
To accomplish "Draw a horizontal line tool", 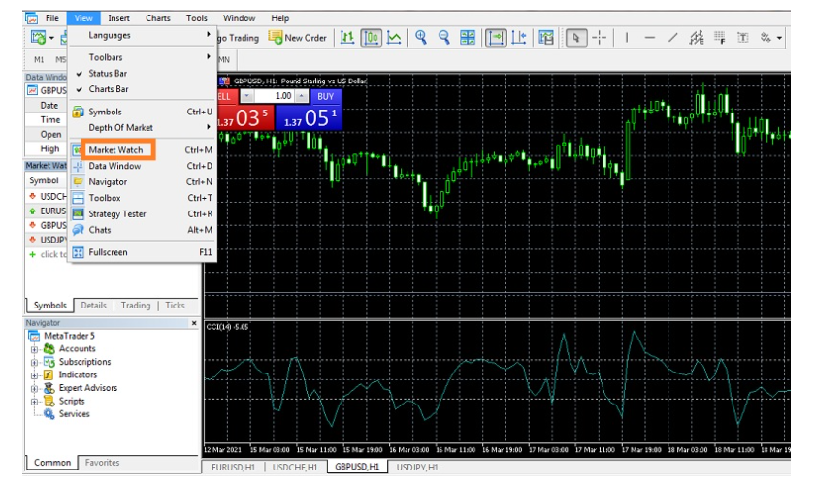I will point(650,38).
